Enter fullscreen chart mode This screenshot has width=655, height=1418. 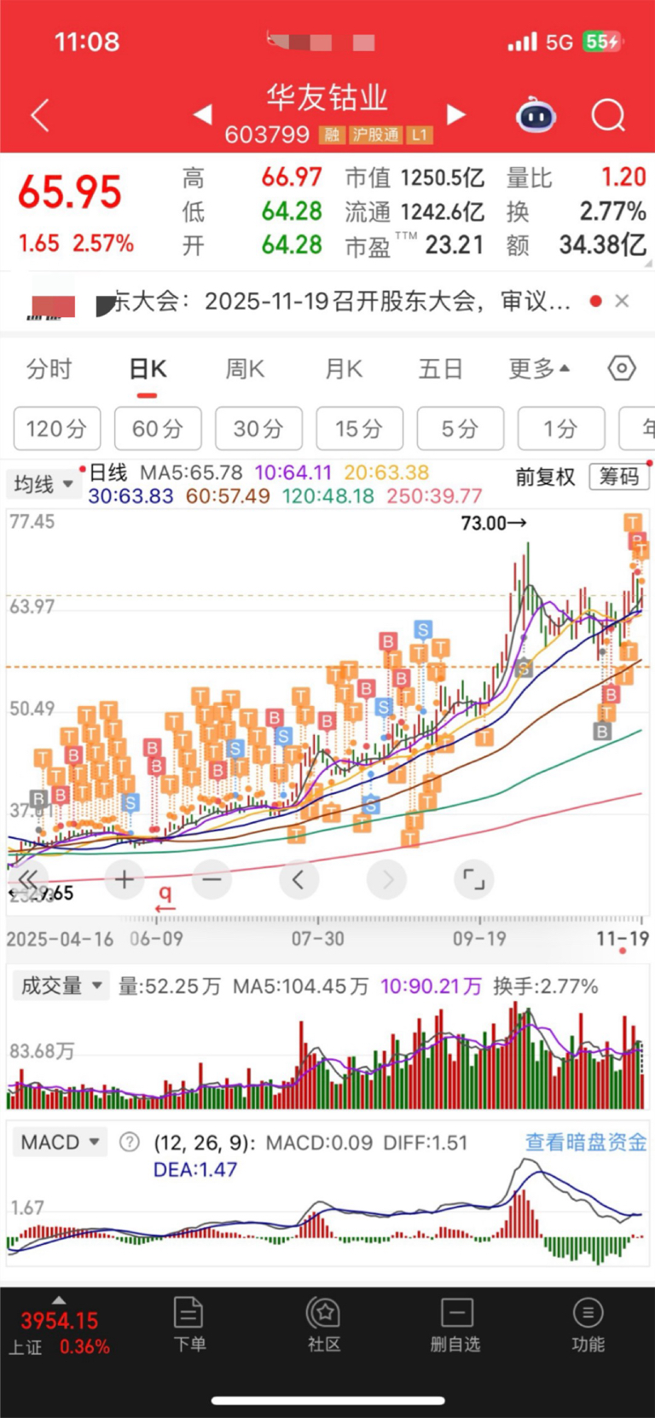473,879
